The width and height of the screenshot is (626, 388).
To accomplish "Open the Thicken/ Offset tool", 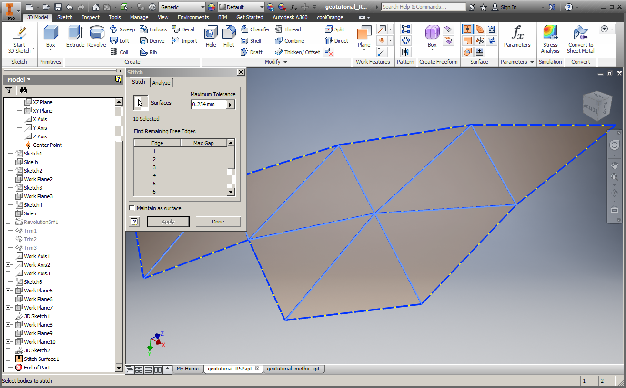I will [297, 52].
